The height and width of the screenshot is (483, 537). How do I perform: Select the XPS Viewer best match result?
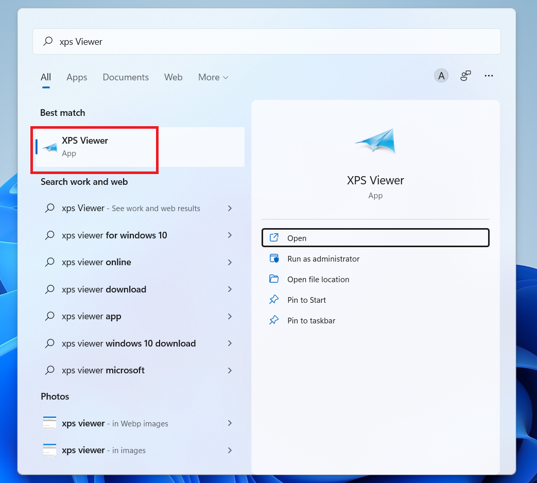point(140,147)
